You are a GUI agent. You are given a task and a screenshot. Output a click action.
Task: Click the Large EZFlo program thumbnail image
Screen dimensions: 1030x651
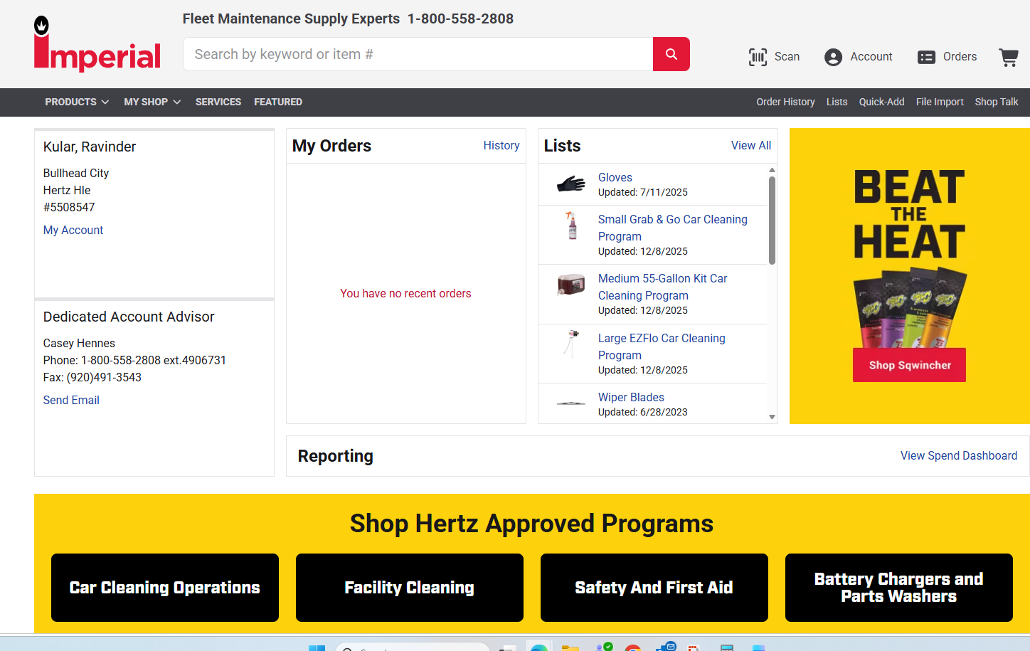[x=571, y=344]
